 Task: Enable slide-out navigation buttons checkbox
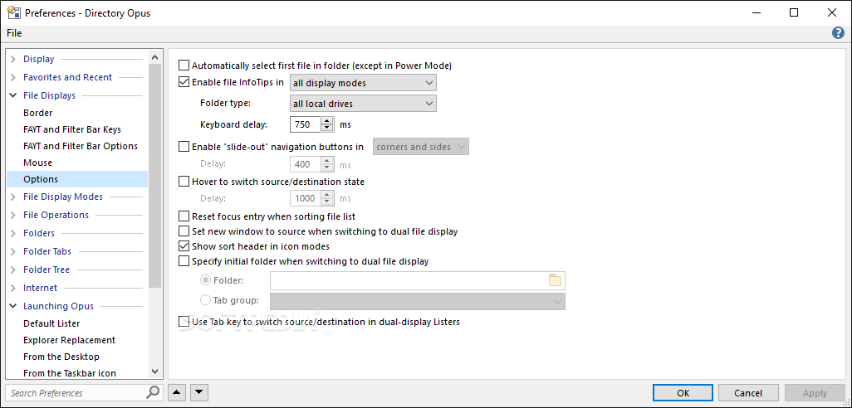(184, 147)
